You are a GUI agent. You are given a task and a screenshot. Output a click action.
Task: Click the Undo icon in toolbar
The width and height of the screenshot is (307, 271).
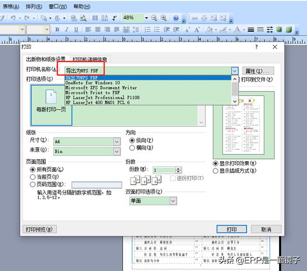tap(13, 18)
